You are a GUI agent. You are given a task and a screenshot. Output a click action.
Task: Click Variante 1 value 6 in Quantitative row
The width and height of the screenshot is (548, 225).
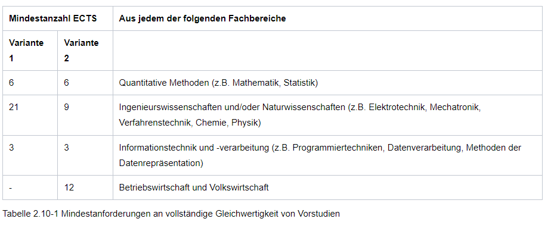[x=11, y=83]
